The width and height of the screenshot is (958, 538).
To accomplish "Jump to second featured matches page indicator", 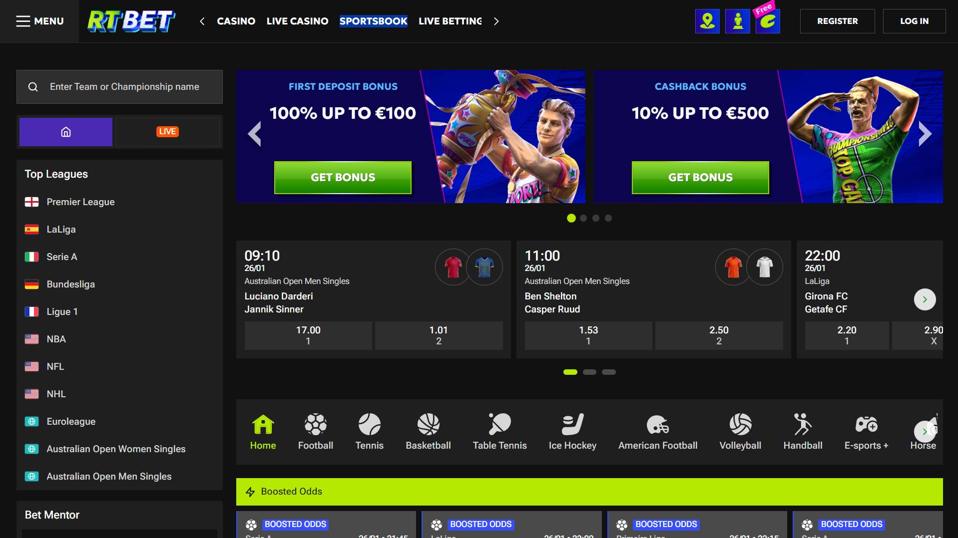I will pos(589,372).
